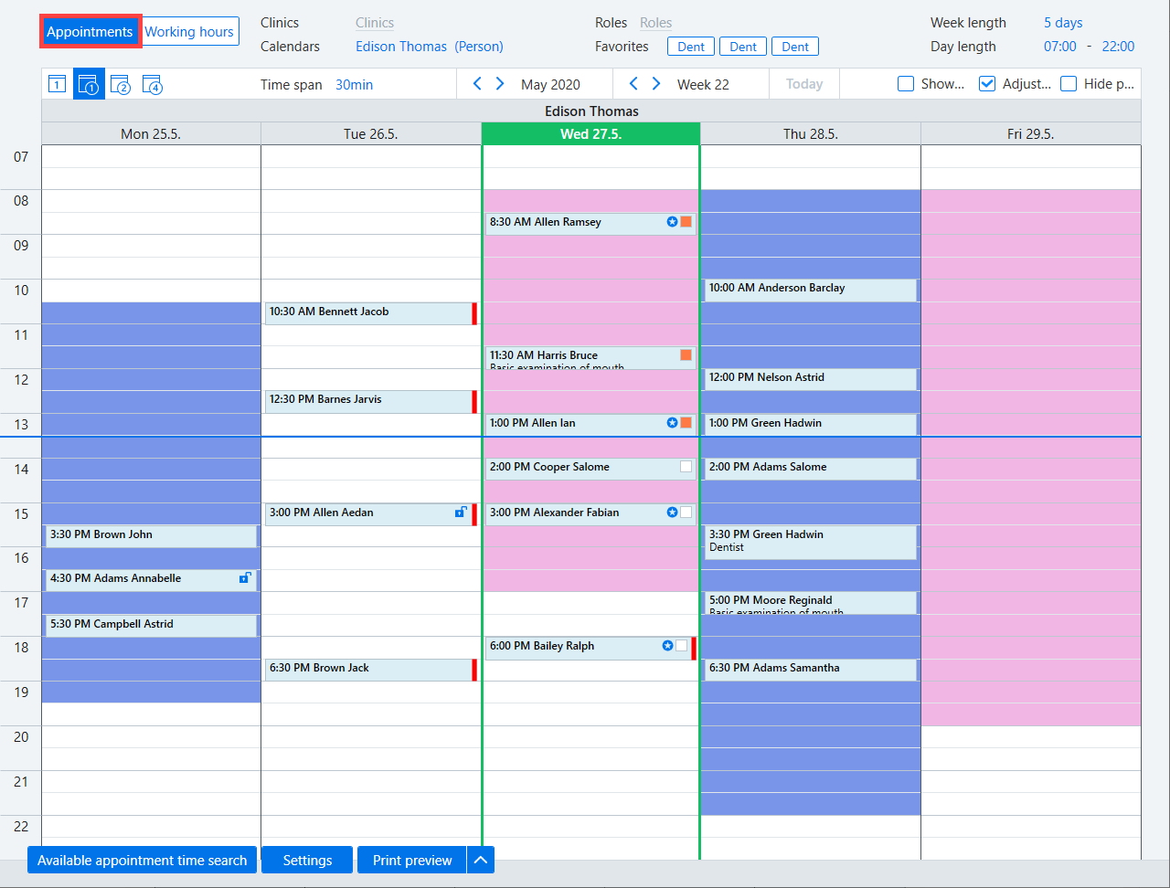1170x888 pixels.
Task: Tick checkbox on Bailey Ralph appointment
Action: click(681, 646)
